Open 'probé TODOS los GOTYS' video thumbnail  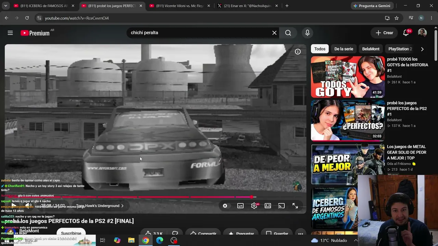coord(348,77)
